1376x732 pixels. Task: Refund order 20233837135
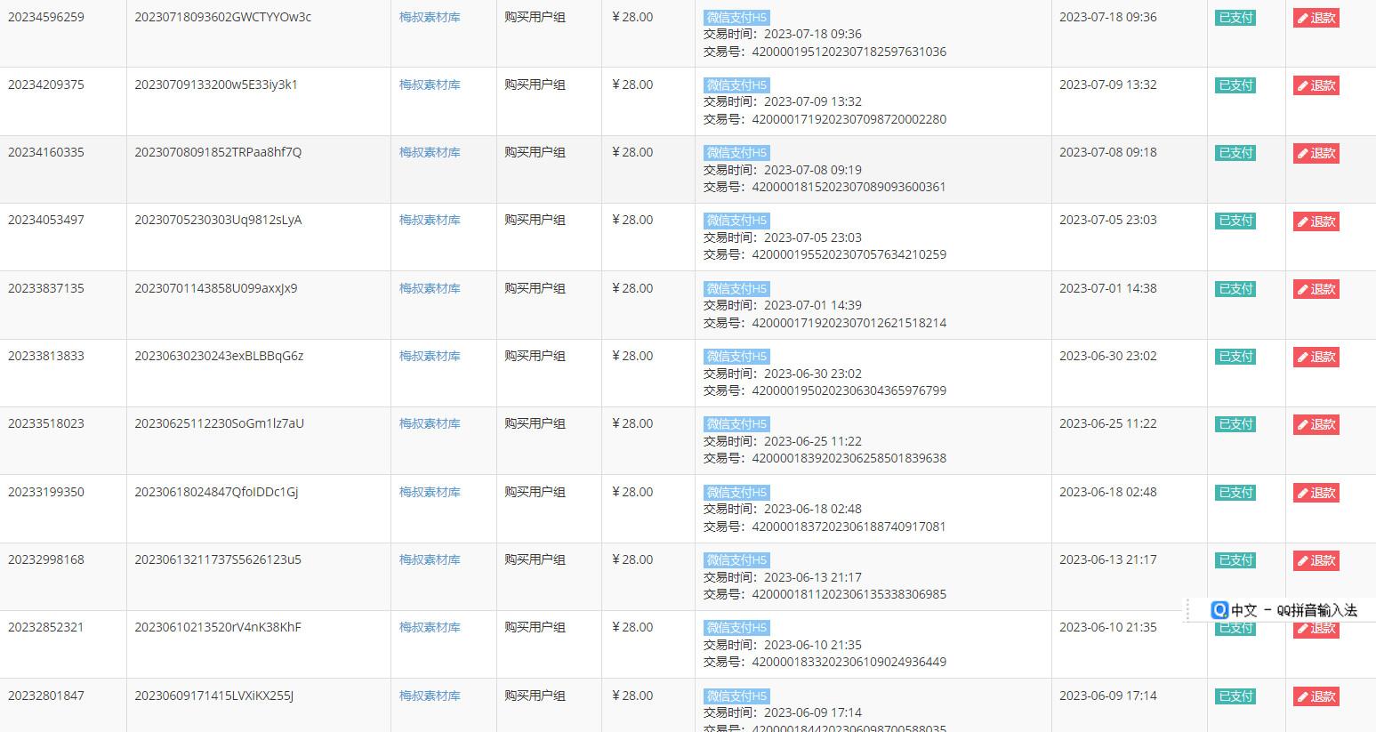[x=1316, y=289]
